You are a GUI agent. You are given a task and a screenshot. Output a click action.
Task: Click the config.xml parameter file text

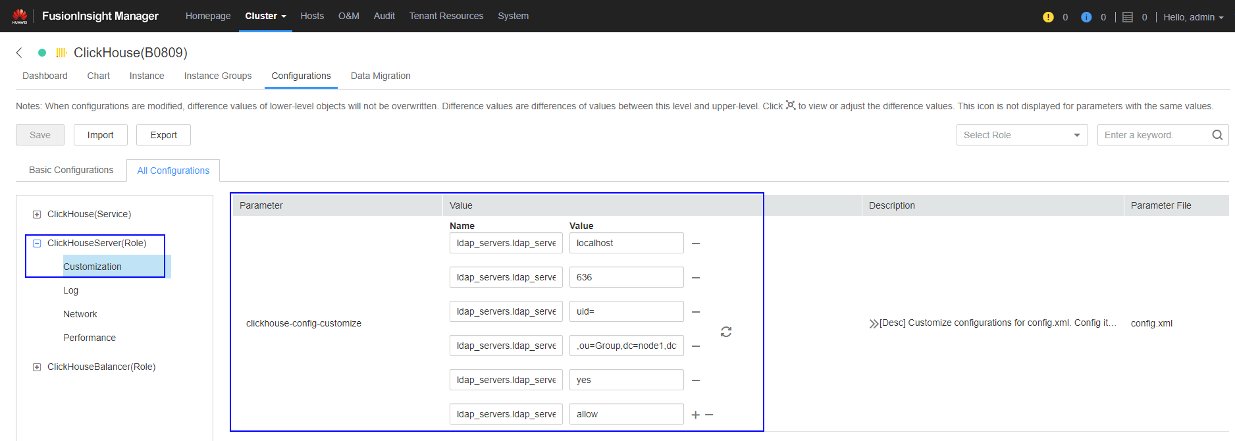click(1151, 323)
